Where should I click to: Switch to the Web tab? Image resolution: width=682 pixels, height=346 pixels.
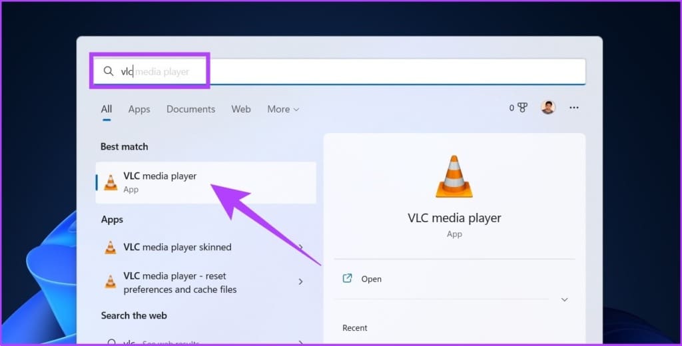pos(241,109)
